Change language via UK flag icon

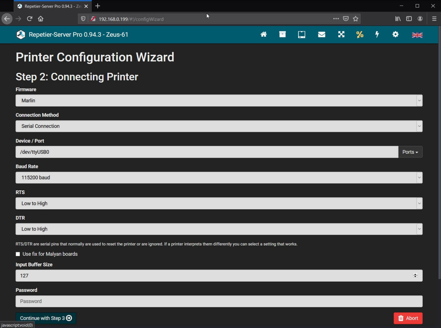point(417,35)
